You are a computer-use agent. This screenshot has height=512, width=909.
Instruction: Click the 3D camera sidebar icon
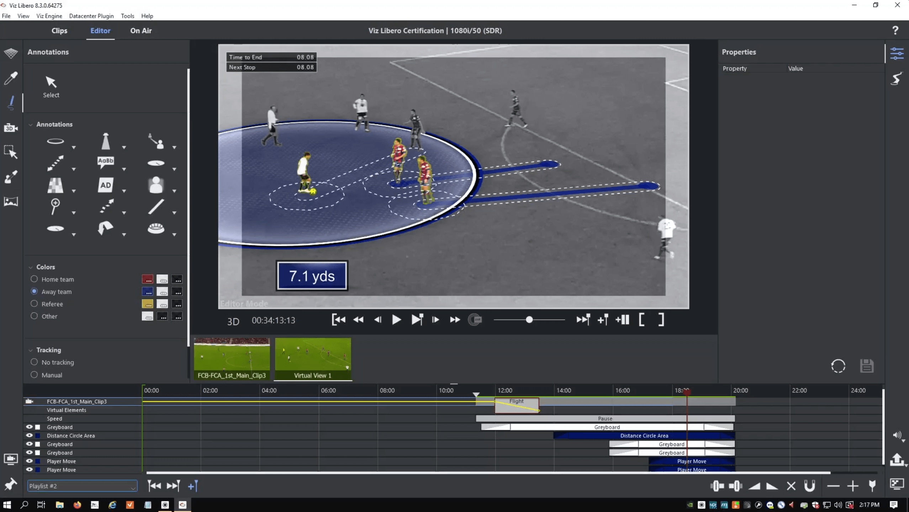11,128
